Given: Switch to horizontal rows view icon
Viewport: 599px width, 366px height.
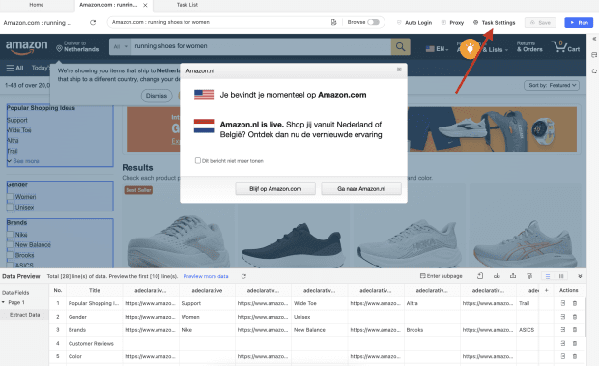Looking at the screenshot, I should point(548,276).
